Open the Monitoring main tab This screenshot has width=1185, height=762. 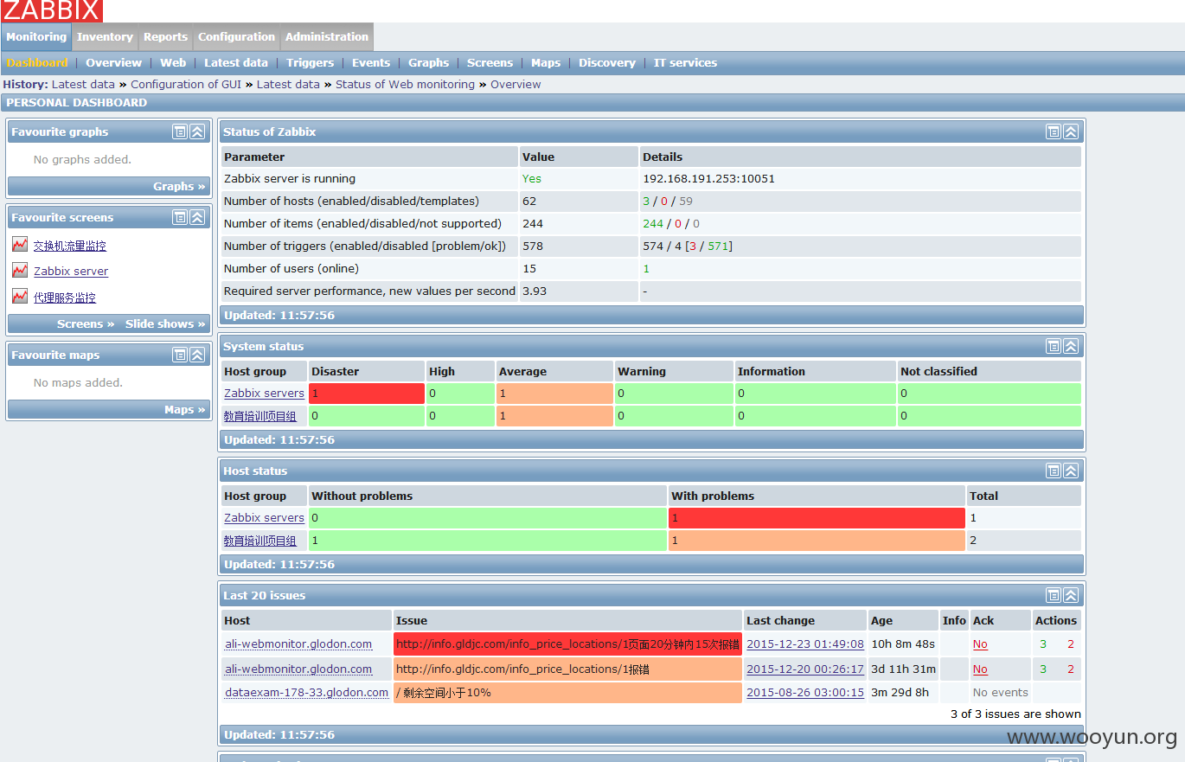pos(36,37)
